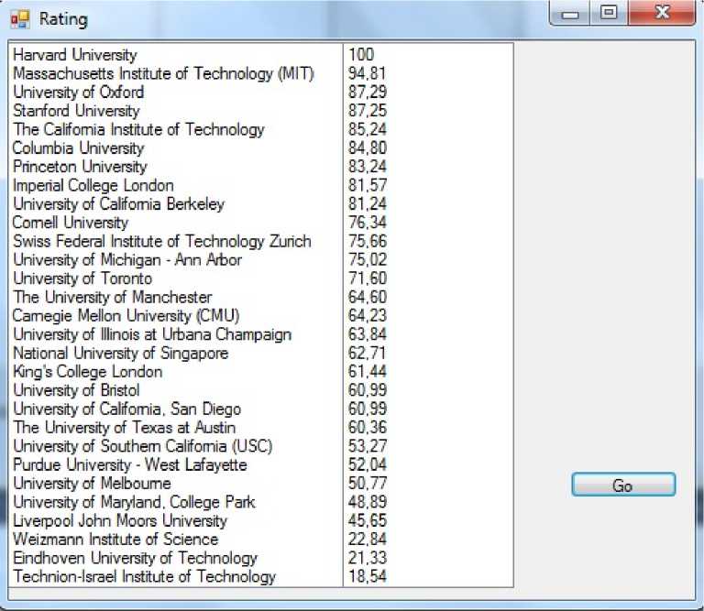Click the Go button
Viewport: 704px width, 611px height.
[623, 485]
